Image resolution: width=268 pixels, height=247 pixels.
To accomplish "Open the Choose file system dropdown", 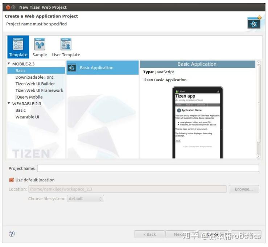I will tap(86, 199).
